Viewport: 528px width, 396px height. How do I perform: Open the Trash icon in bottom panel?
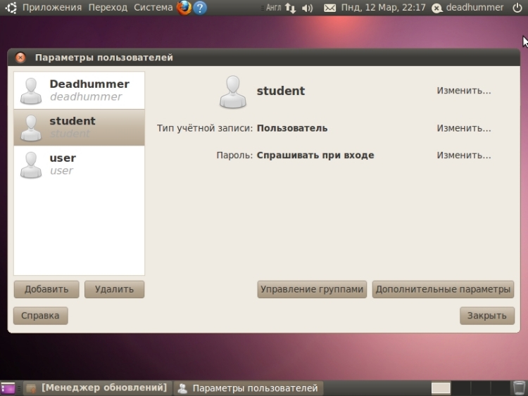(x=518, y=388)
